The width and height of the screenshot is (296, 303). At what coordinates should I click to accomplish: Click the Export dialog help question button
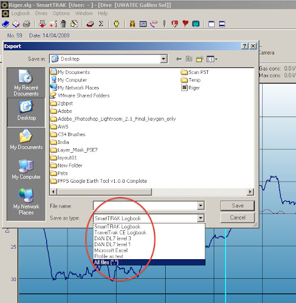[244, 46]
